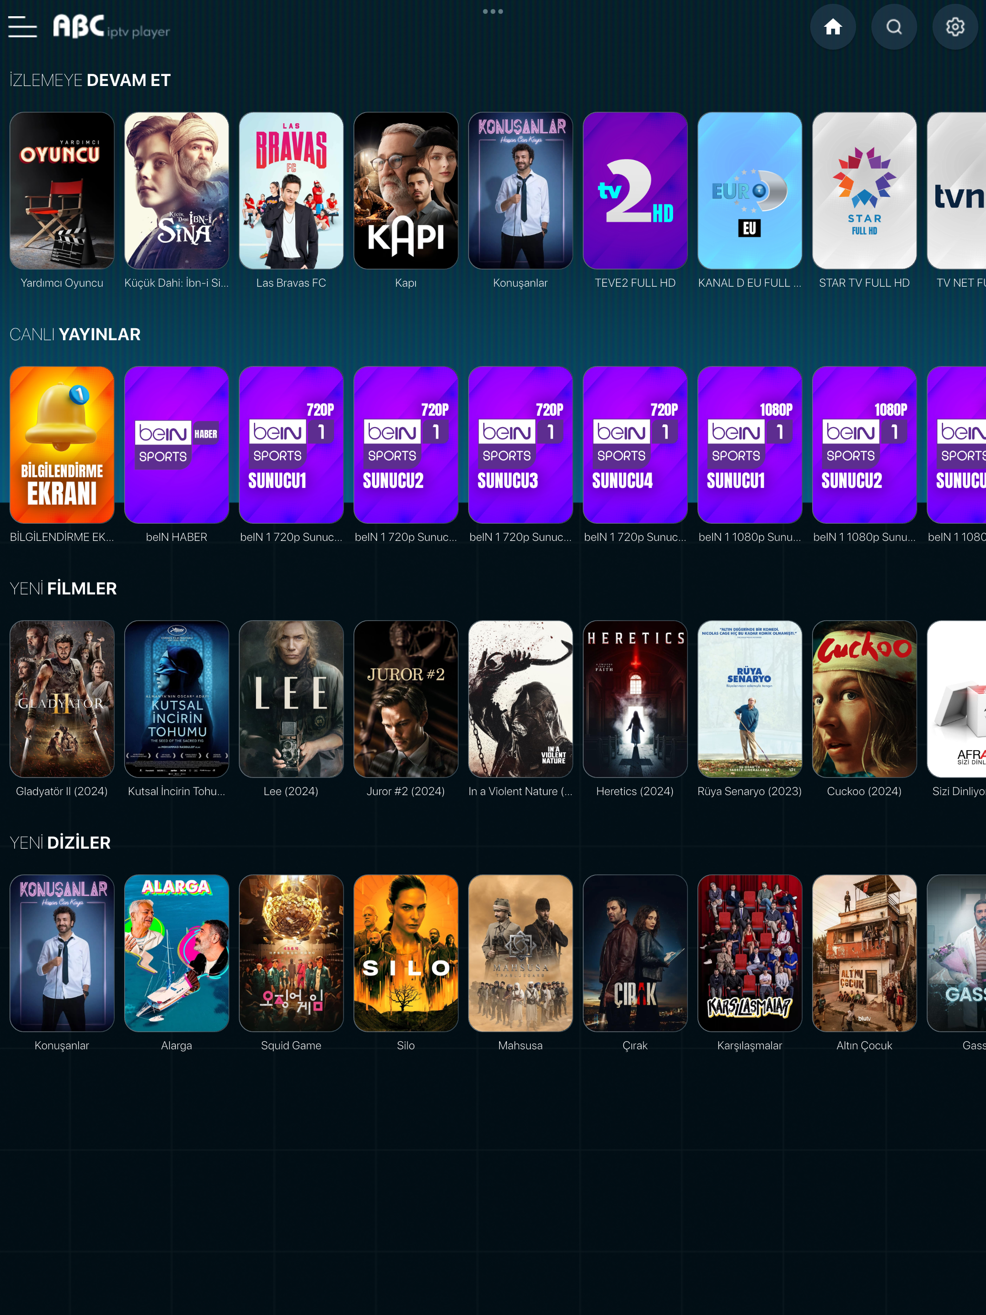
Task: Click 'TEVE2 FULL HD' label
Action: tap(635, 283)
